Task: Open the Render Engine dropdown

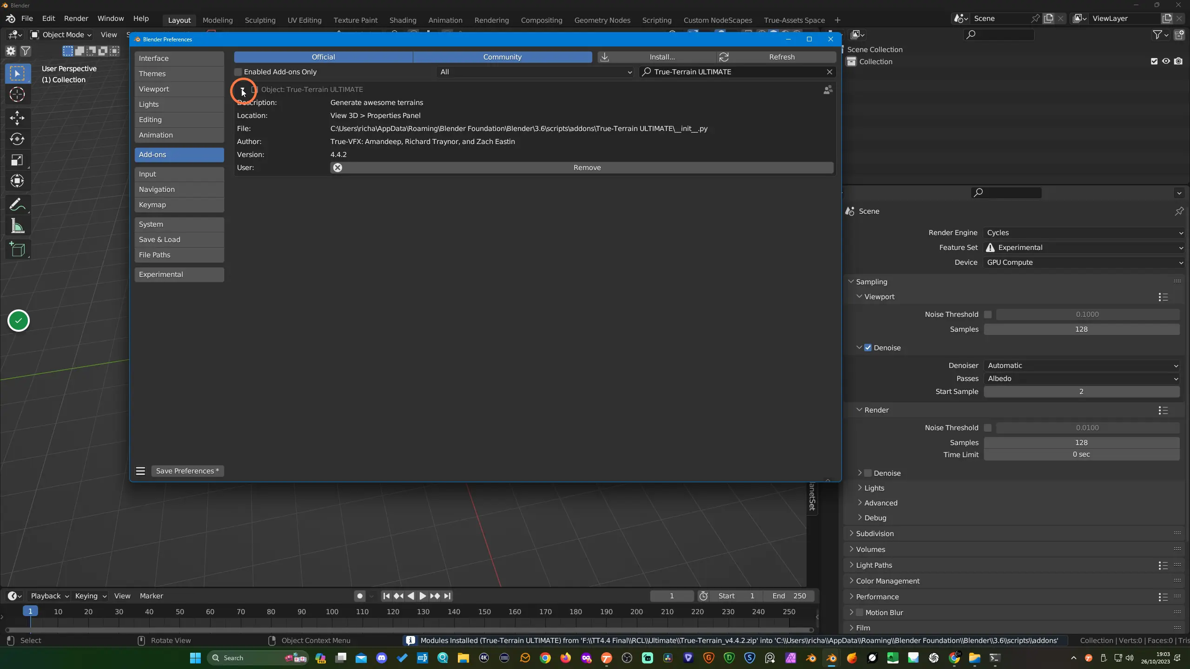Action: click(x=1084, y=233)
